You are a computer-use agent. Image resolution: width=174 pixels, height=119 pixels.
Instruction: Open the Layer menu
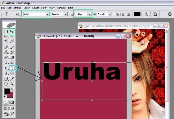tap(26, 8)
